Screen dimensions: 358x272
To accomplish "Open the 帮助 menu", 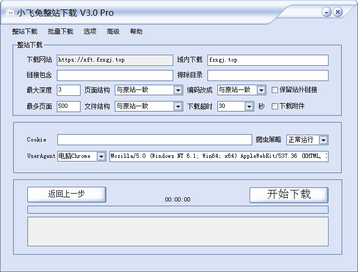I will pyautogui.click(x=136, y=32).
